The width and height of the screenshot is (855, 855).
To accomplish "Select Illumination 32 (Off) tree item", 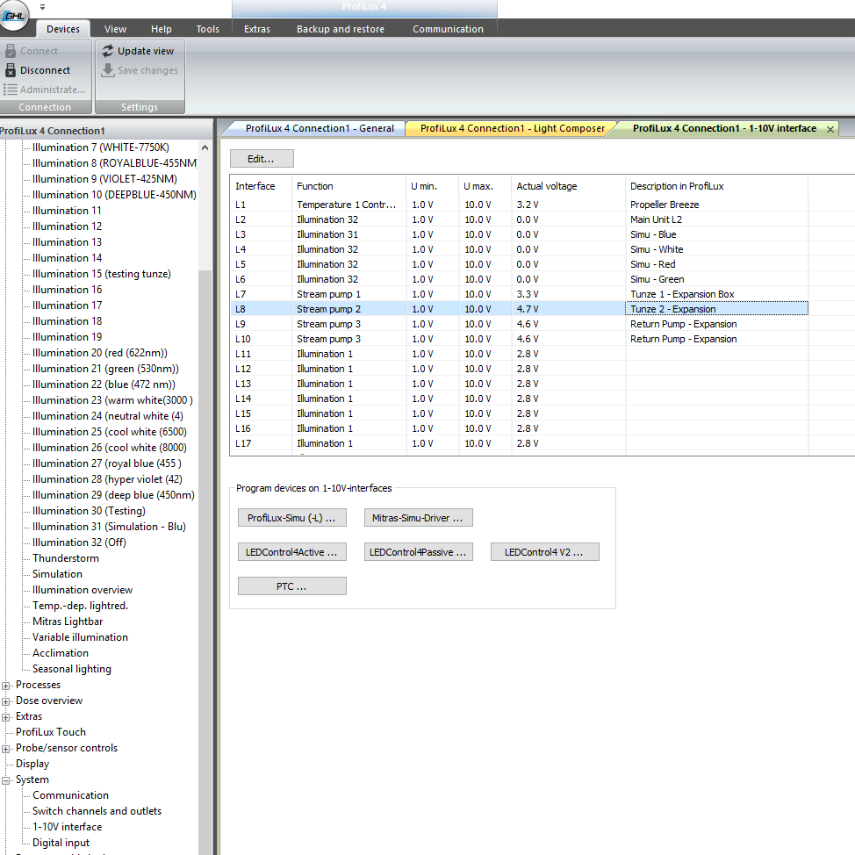I will (x=79, y=542).
